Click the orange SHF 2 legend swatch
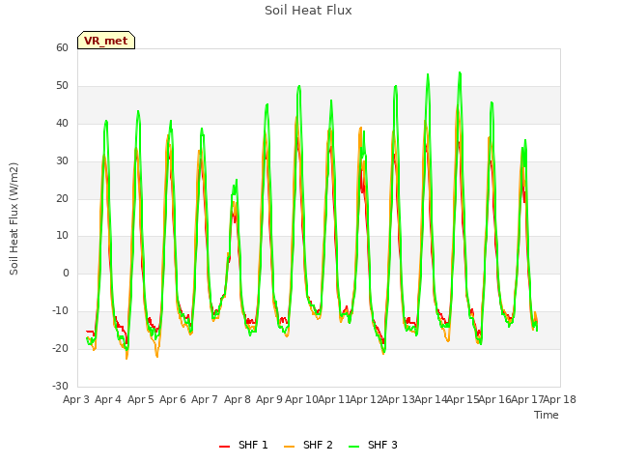Screen dimensions: 618x464 point(289,447)
